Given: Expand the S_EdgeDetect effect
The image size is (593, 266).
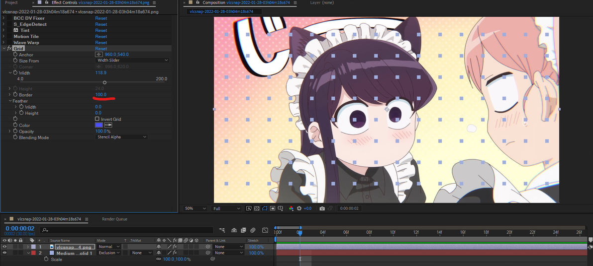Looking at the screenshot, I should (4, 24).
